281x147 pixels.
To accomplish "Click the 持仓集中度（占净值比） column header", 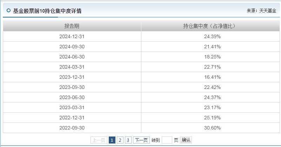I will [x=210, y=26].
